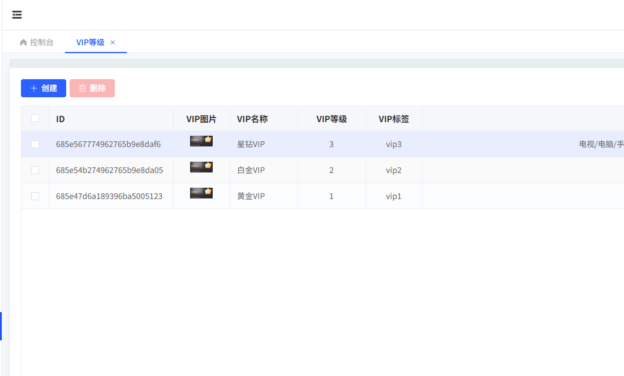This screenshot has height=376, width=624.
Task: Select the checkbox for 星钻VIP row
Action: pyautogui.click(x=35, y=144)
